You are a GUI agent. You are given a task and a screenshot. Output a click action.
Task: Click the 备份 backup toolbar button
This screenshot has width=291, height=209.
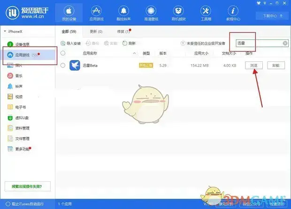(x=92, y=44)
